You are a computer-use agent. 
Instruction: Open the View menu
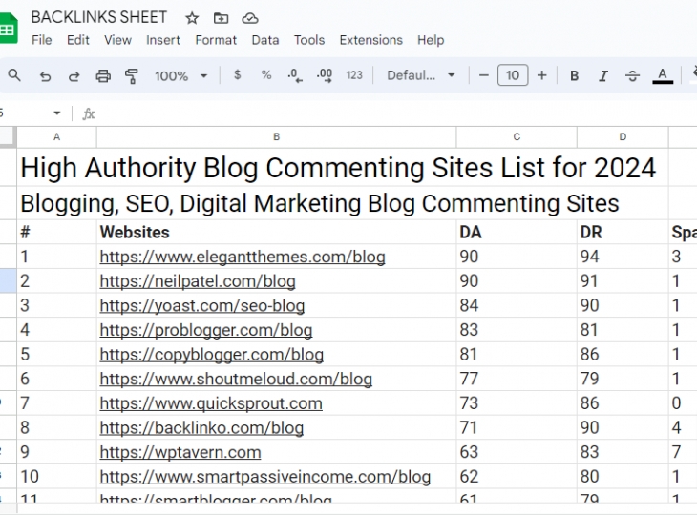tap(117, 40)
